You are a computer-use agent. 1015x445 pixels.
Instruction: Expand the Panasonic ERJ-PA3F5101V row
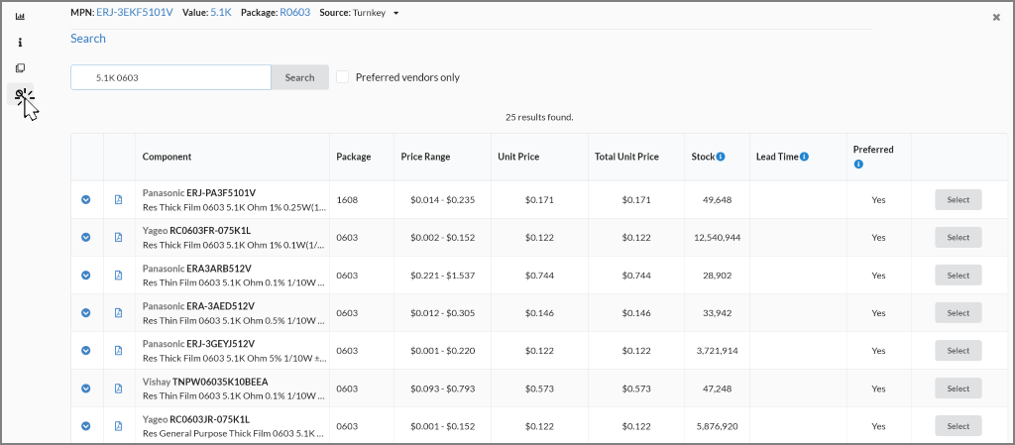[86, 200]
